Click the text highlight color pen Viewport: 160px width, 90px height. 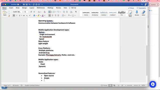[38, 15]
